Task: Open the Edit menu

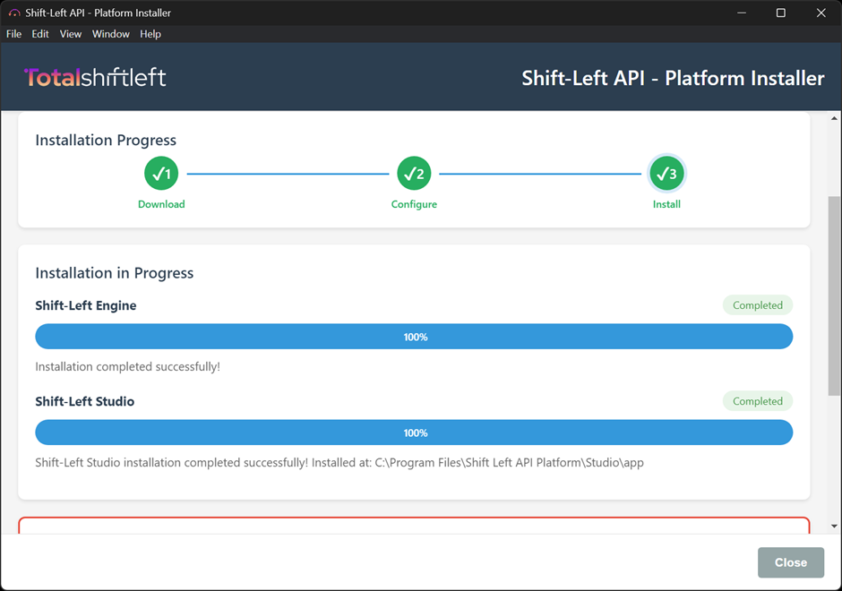Action: click(40, 34)
